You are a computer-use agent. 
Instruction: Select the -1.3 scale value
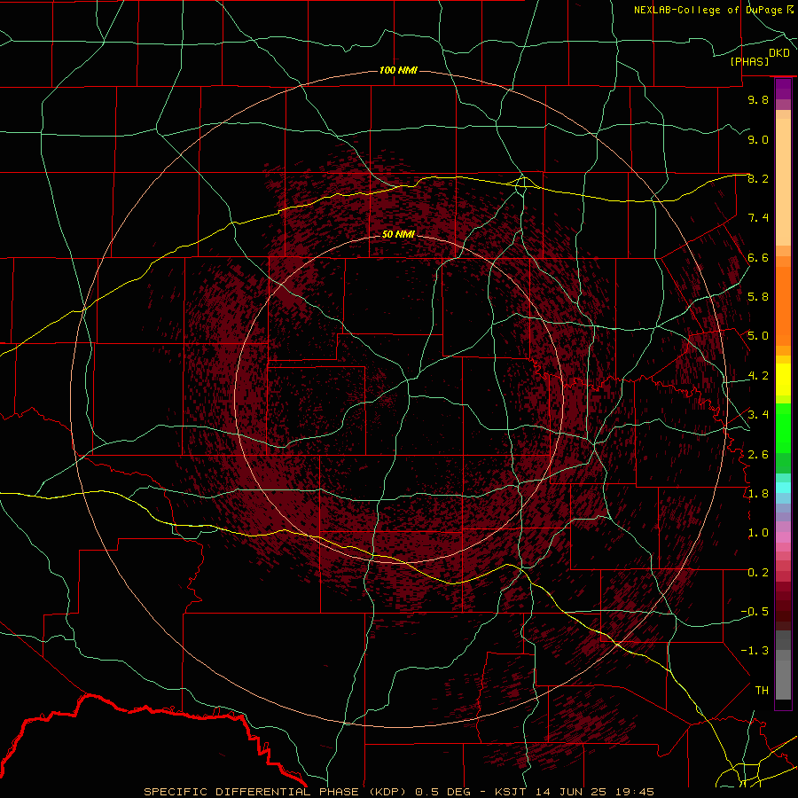click(x=755, y=651)
